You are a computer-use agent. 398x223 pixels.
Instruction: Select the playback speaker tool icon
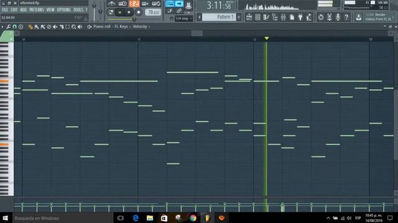click(80, 27)
